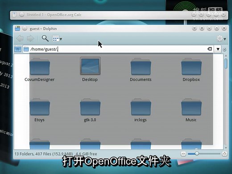The image size is (232, 174).
Task: Click Dolphin's vertical scrollbar handle
Action: (226, 63)
